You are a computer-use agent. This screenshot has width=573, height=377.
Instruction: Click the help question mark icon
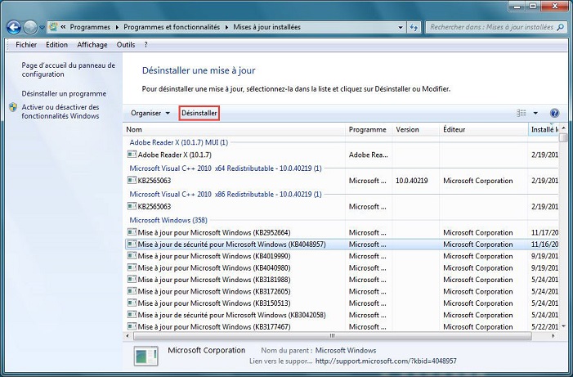point(554,113)
